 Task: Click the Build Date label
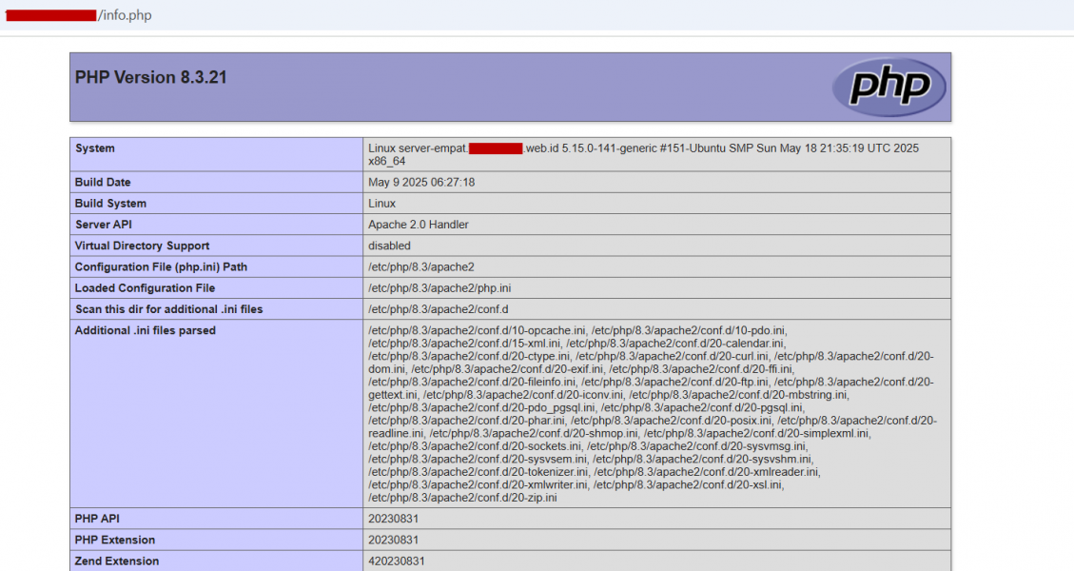coord(103,183)
